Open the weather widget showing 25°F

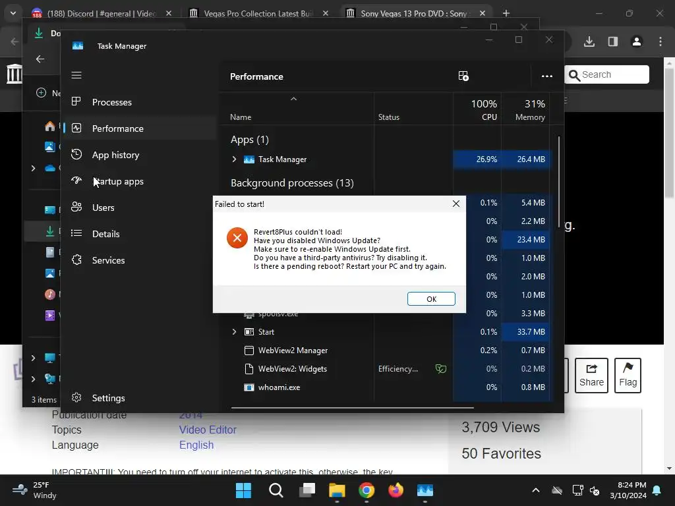[36, 490]
